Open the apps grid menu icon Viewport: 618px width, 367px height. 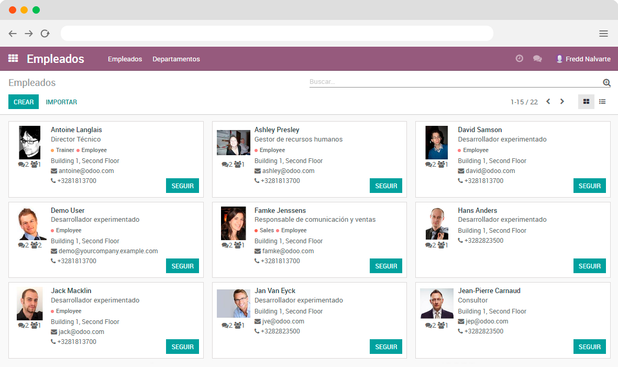point(13,59)
